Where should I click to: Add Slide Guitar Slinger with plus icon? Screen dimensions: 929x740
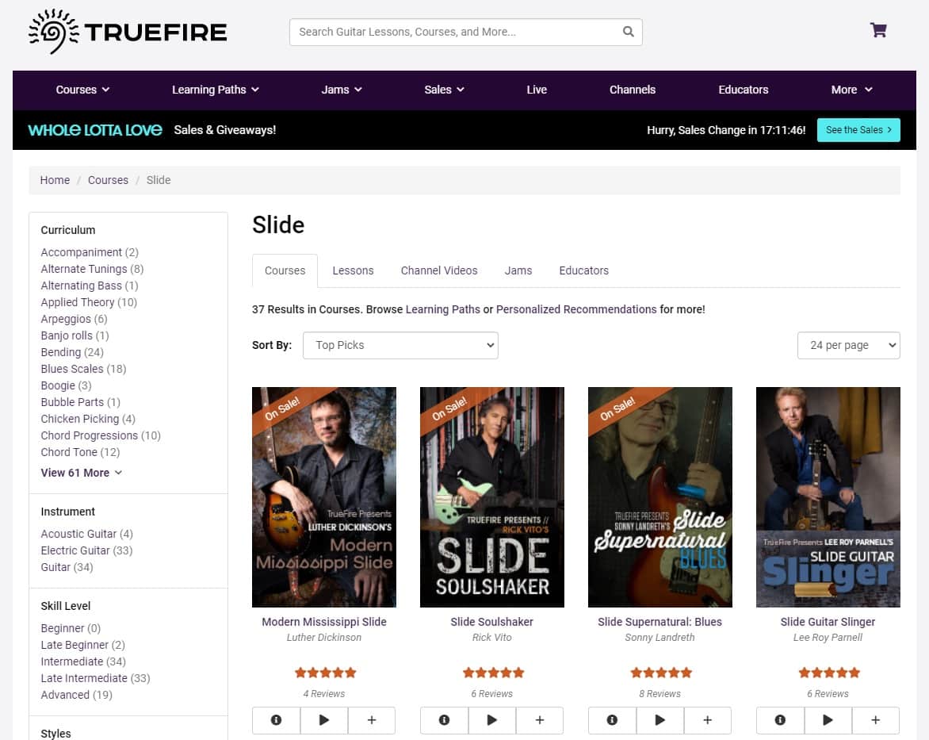coord(876,720)
